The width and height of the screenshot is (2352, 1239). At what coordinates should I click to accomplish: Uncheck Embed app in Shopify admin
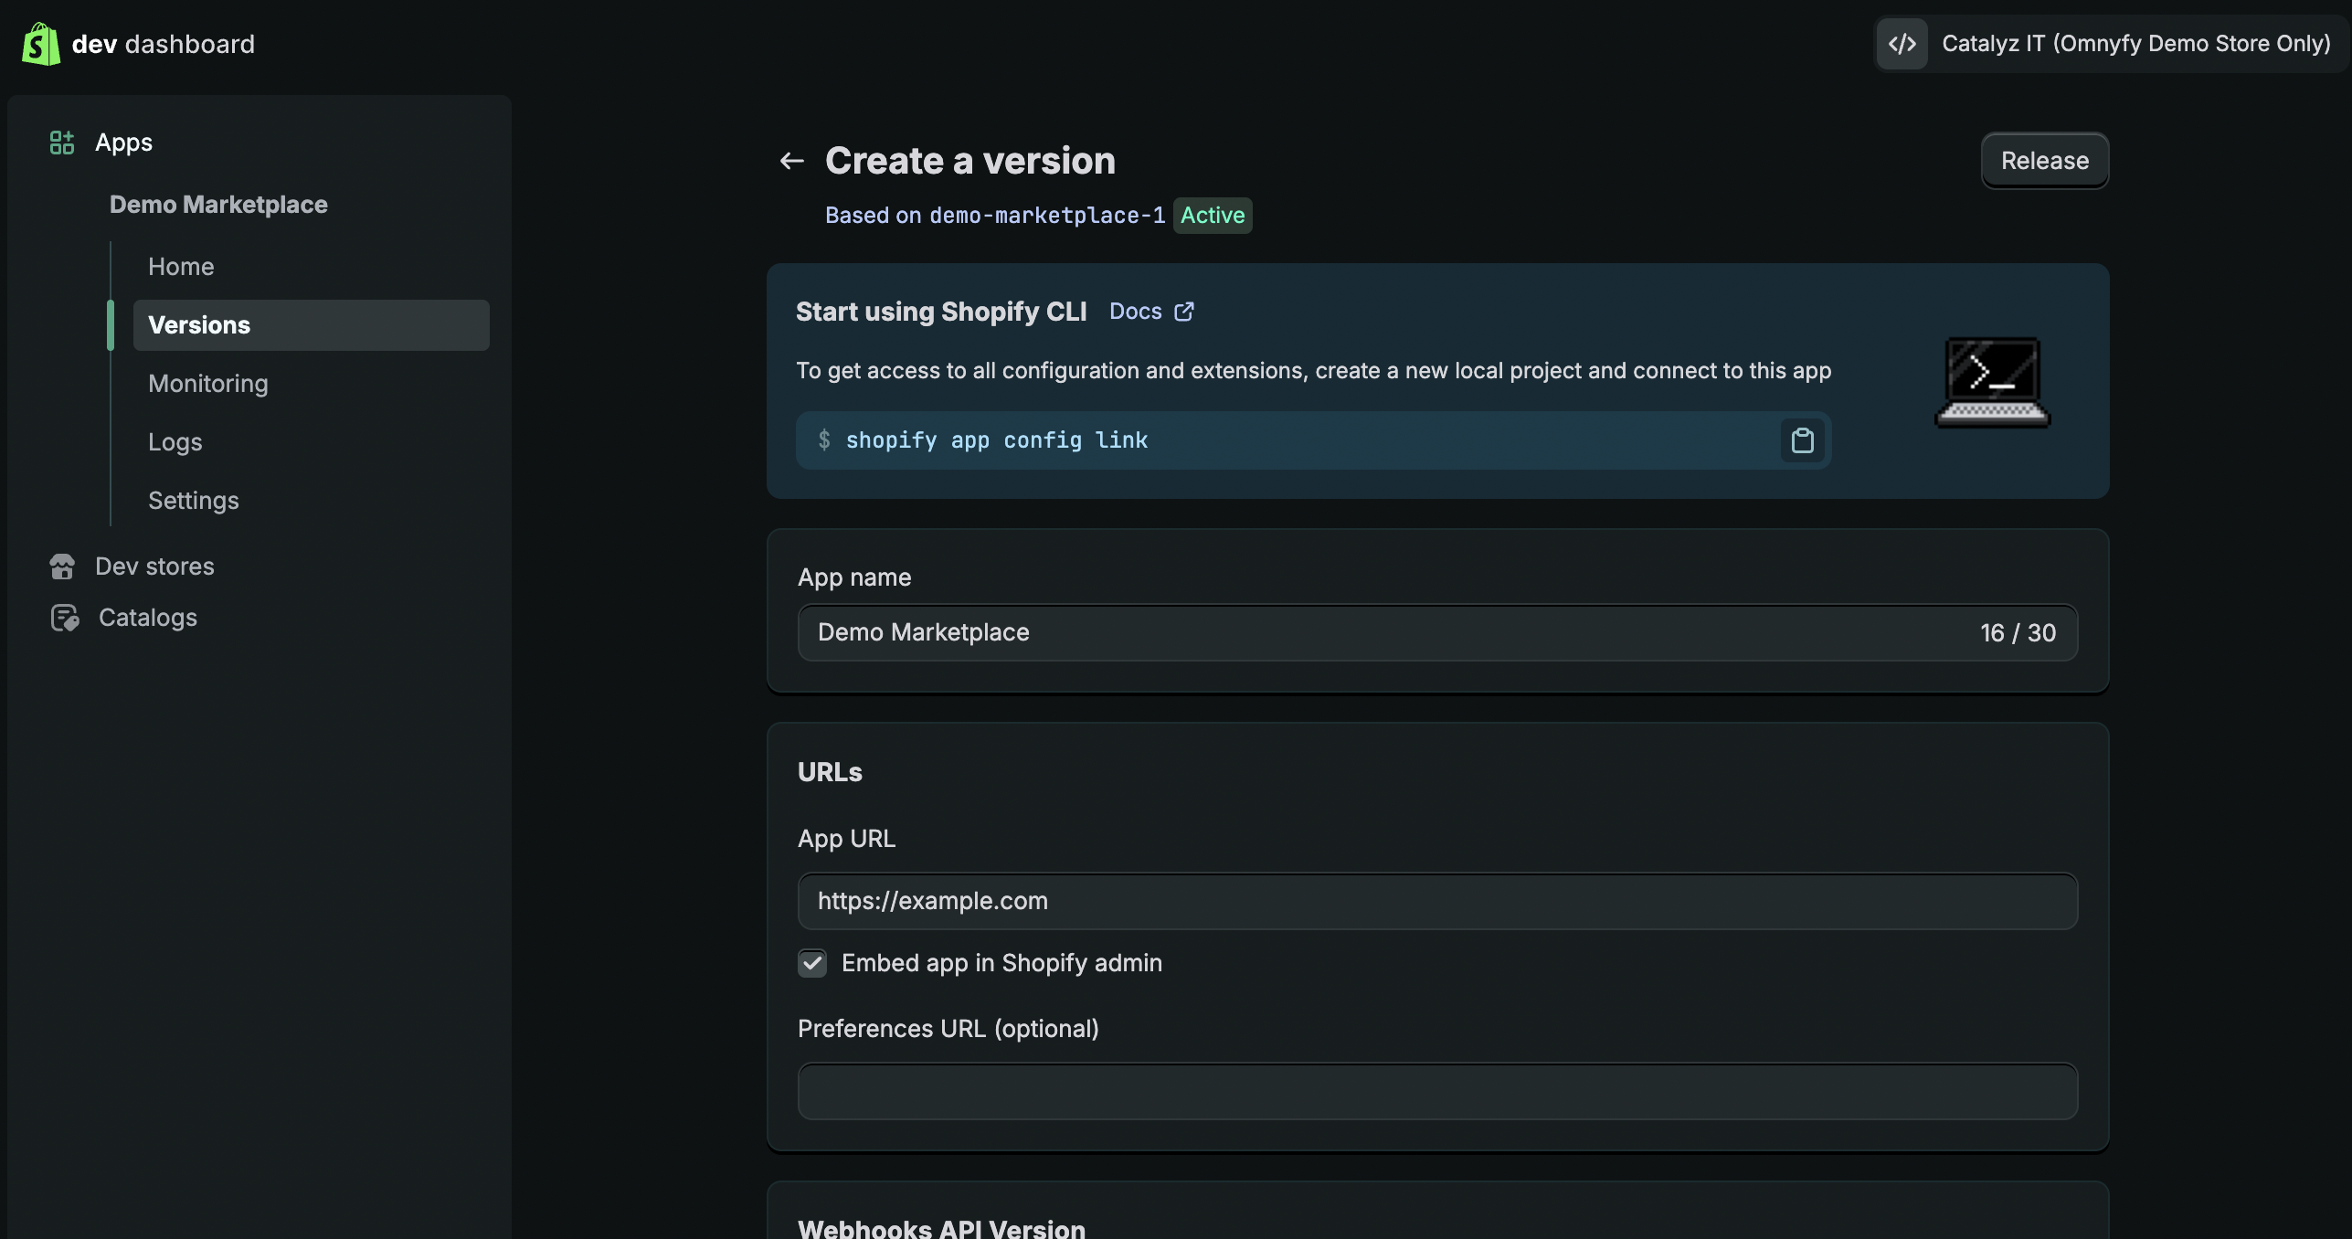812,963
